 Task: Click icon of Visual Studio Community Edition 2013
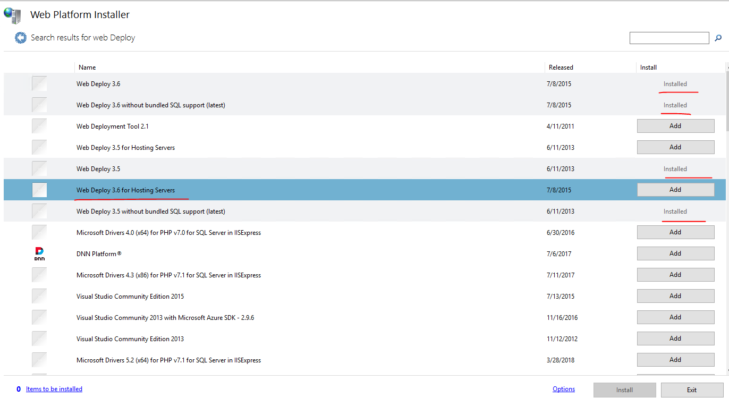coord(39,339)
